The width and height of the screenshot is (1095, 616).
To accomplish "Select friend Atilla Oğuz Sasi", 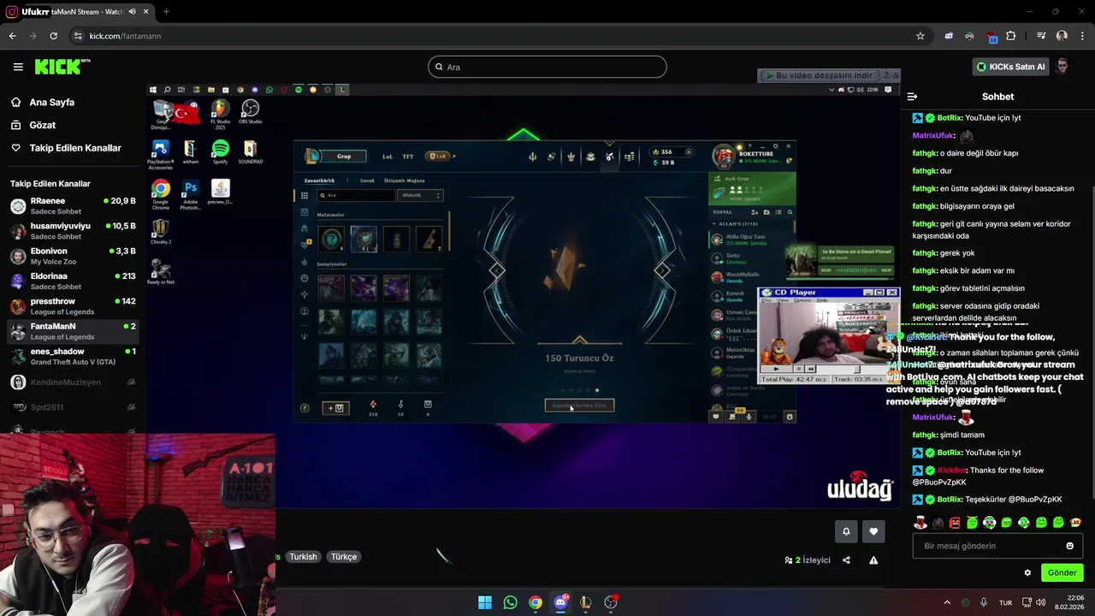I will tap(744, 239).
